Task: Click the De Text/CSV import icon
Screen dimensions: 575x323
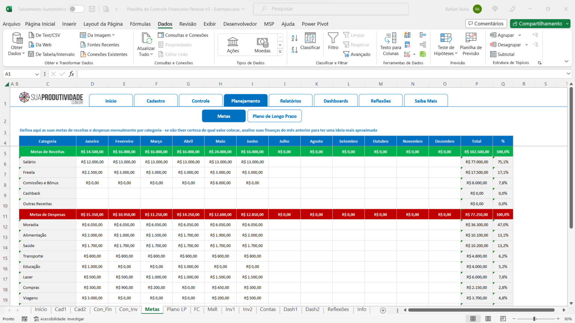Action: click(x=31, y=35)
